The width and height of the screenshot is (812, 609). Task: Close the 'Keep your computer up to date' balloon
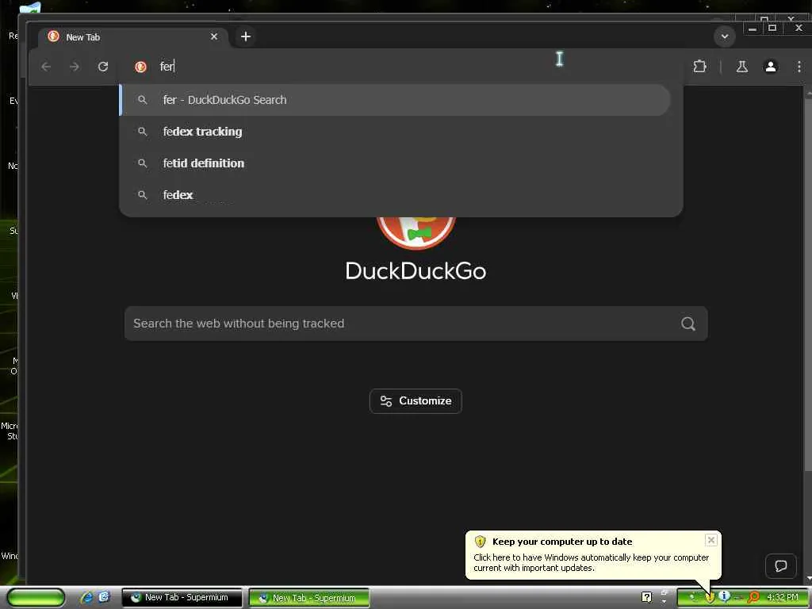coord(711,540)
